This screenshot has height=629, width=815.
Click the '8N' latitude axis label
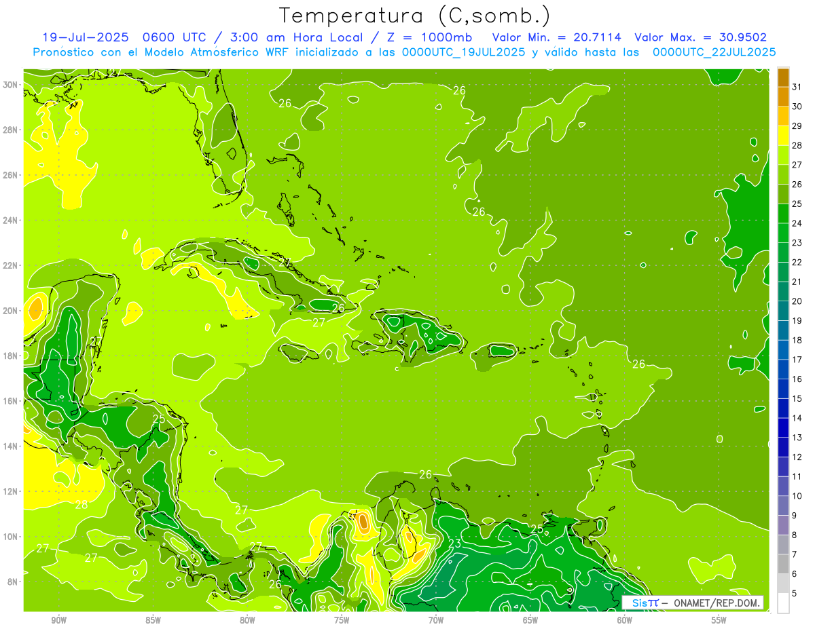14,582
